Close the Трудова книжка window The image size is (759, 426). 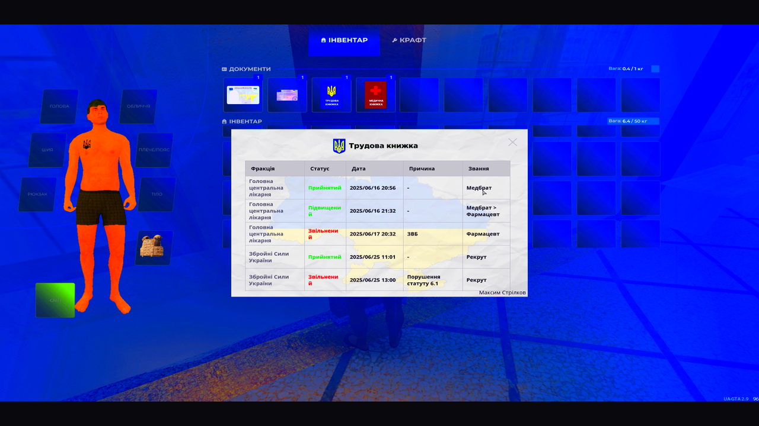512,142
